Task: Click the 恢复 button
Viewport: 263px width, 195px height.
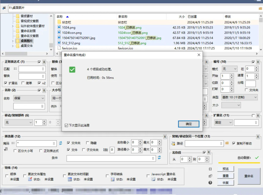Action: point(225,182)
